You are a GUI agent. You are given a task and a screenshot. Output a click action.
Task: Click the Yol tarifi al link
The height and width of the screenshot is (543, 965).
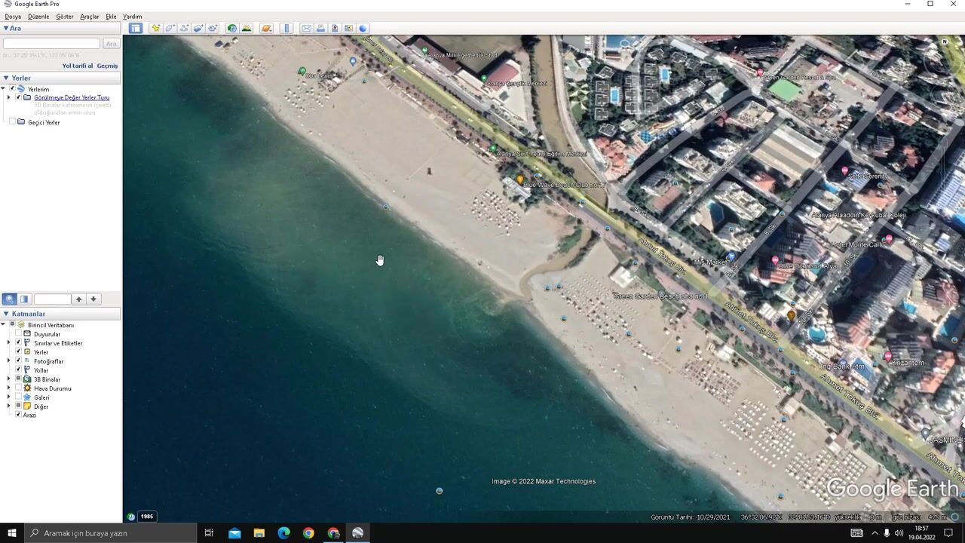77,66
